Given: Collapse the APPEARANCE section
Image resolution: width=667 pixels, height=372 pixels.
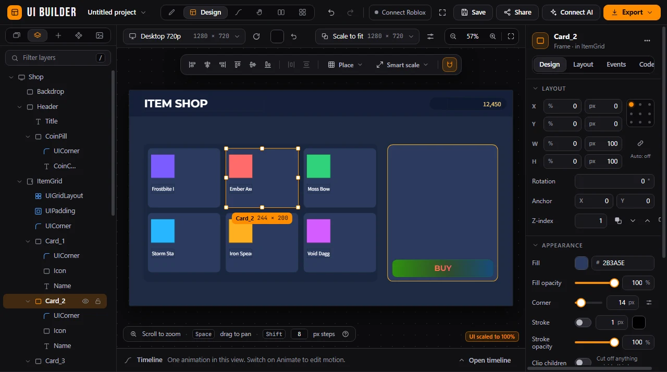Looking at the screenshot, I should (535, 245).
